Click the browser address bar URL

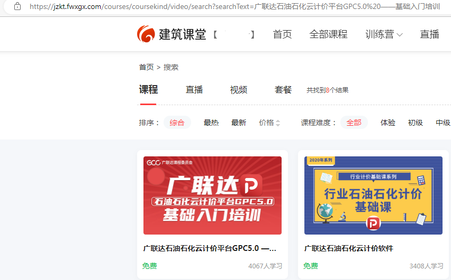[x=234, y=6]
